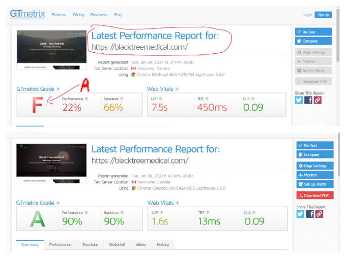Click greyed Monitor button in top report

pos(313,61)
